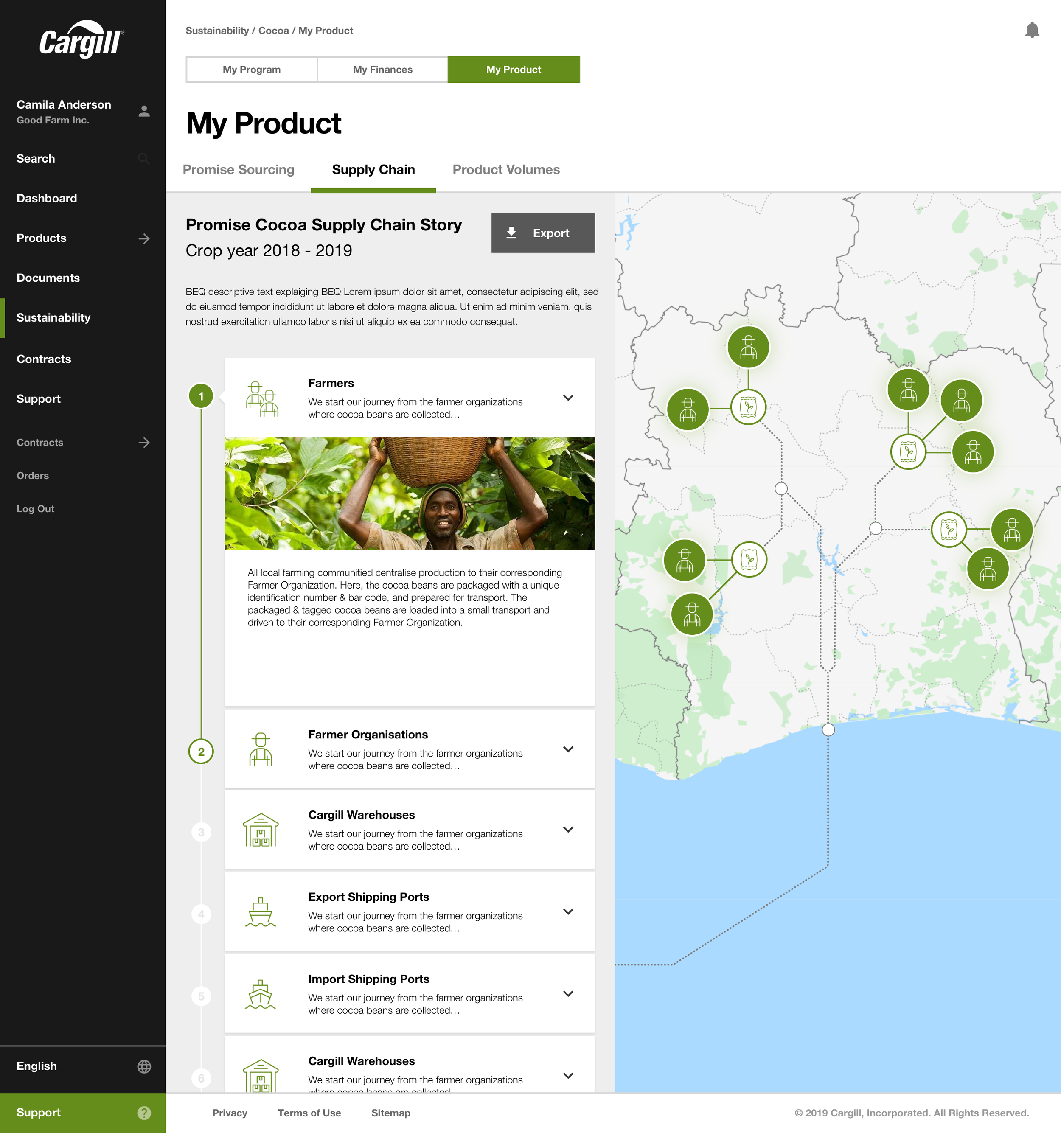Open the Privacy footer link
Image resolution: width=1061 pixels, height=1133 pixels.
230,1113
